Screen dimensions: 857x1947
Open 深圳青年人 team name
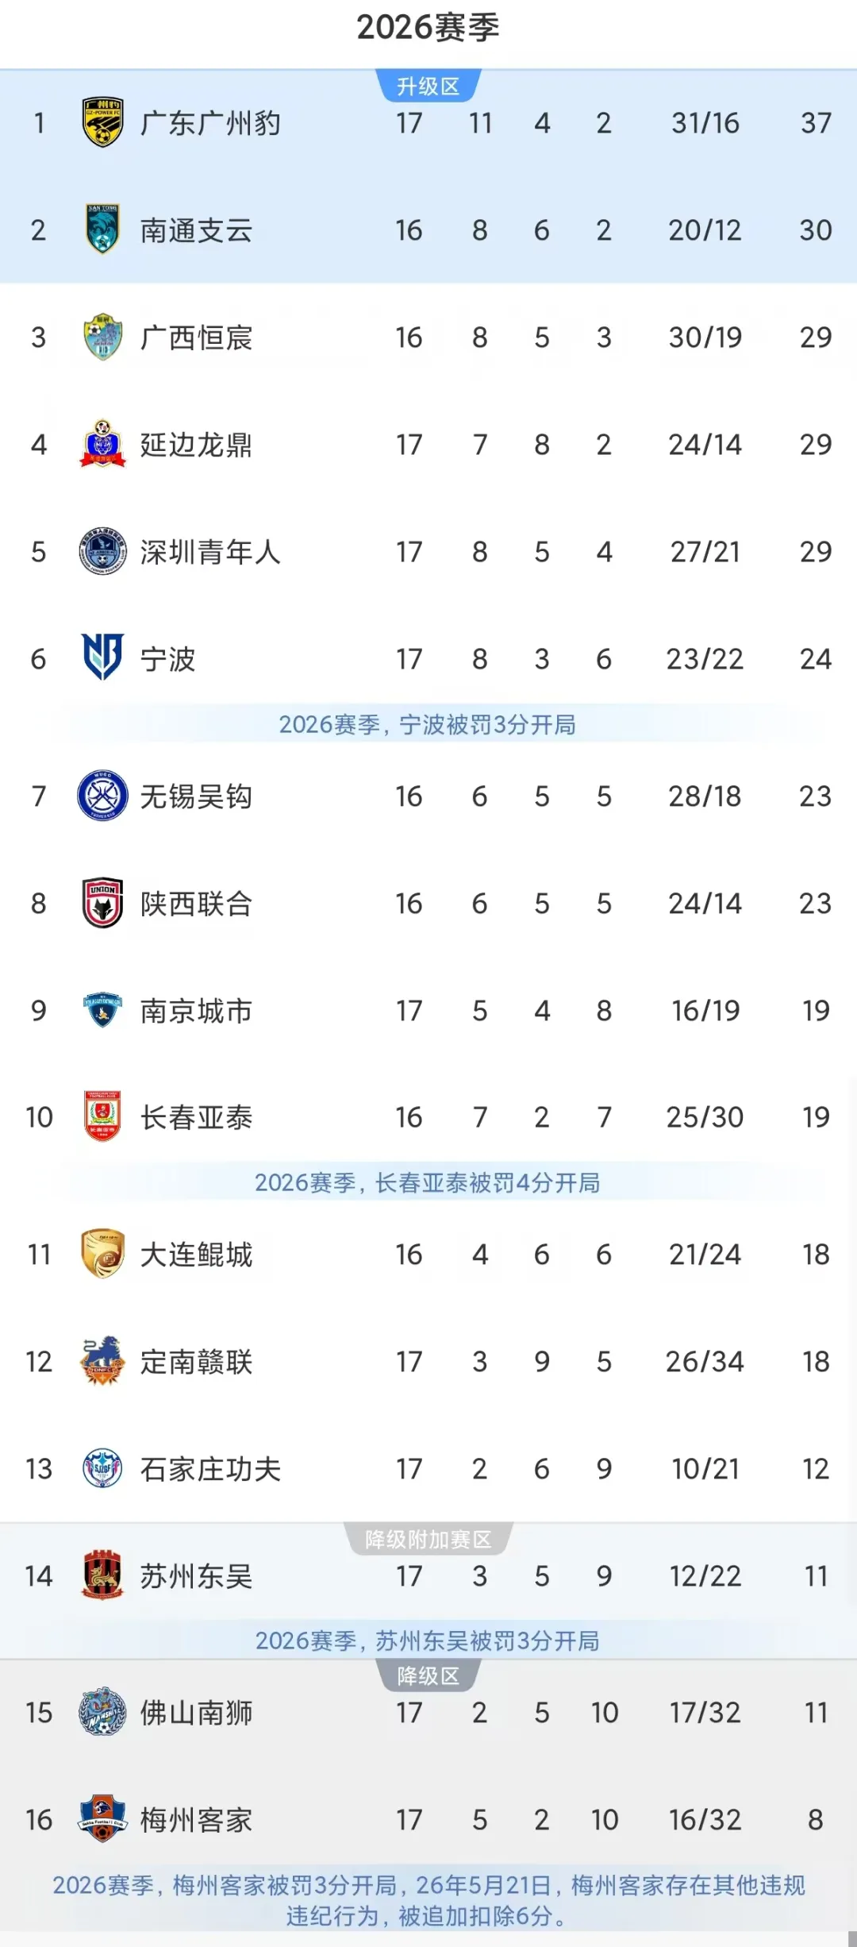210,552
